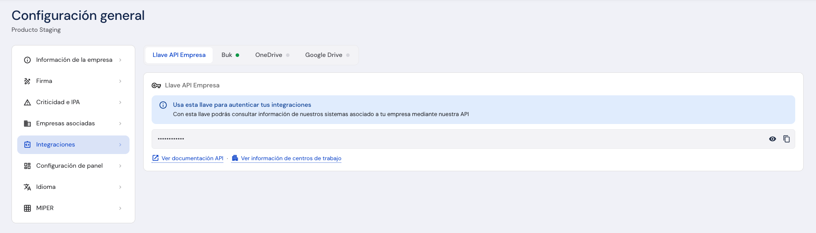Click the Producto Staging subtitle
Screen dimensions: 816x233
point(36,30)
